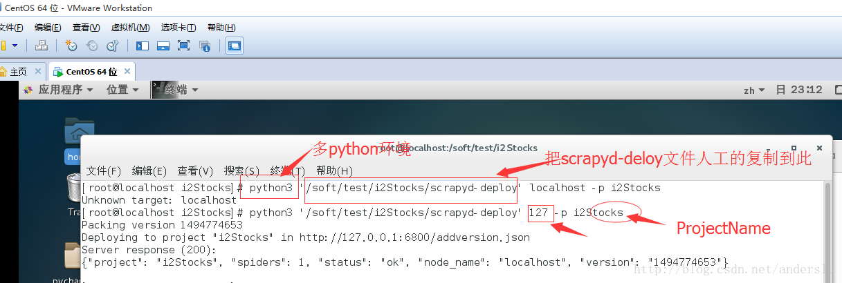Open the terminal 编辑(E) menu
Screen dimensions: 842x283
pyautogui.click(x=149, y=170)
